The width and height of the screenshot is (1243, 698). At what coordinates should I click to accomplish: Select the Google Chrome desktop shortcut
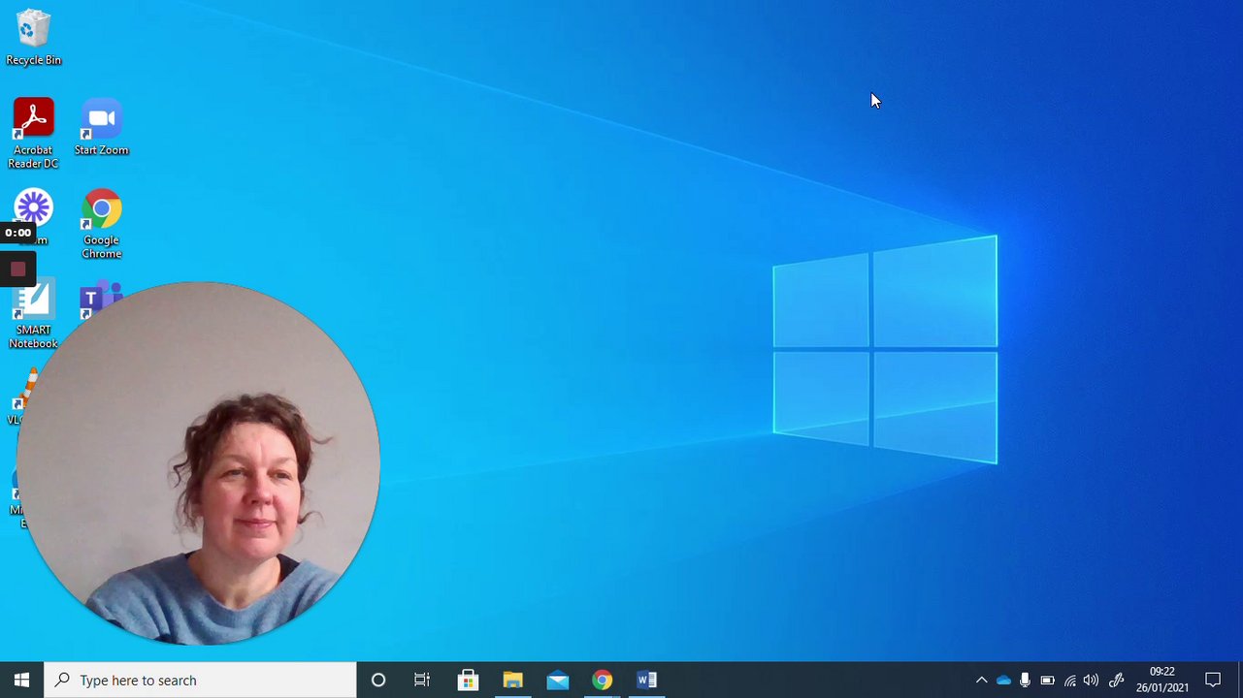(101, 224)
